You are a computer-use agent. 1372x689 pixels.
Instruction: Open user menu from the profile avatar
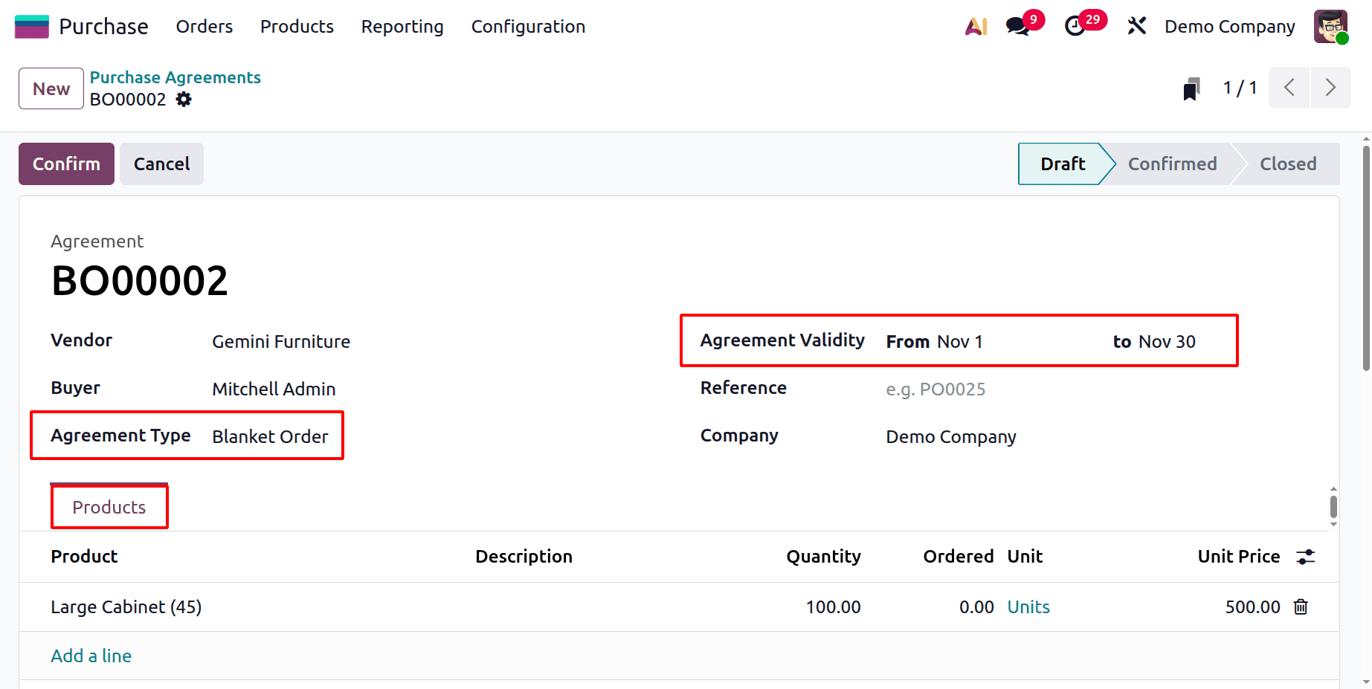click(x=1331, y=26)
